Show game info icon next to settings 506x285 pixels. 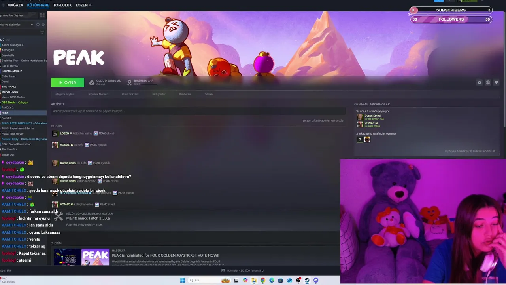tap(488, 82)
